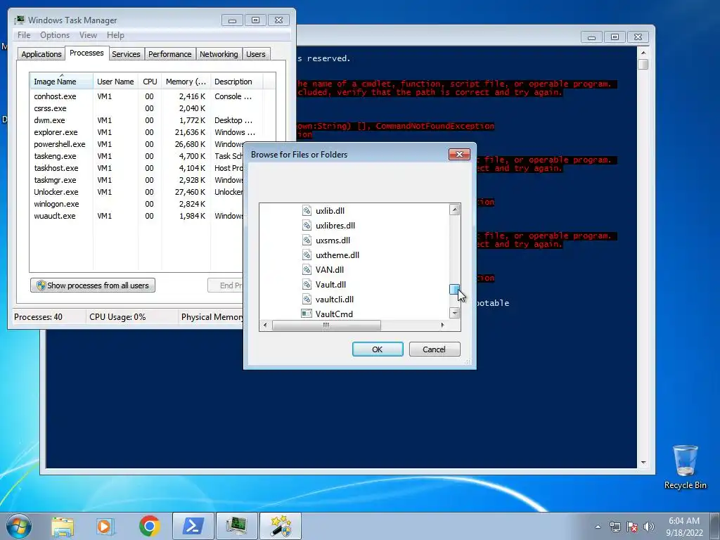720x540 pixels.
Task: Select the dwm.exe process row
Action: 153,120
